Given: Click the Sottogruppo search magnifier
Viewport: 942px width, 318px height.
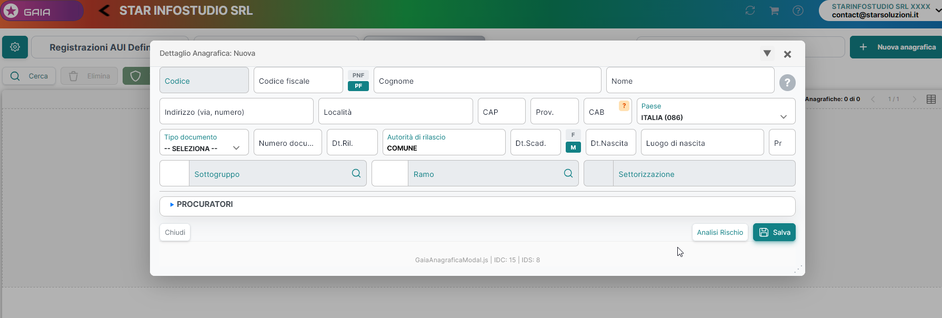Looking at the screenshot, I should tap(356, 173).
